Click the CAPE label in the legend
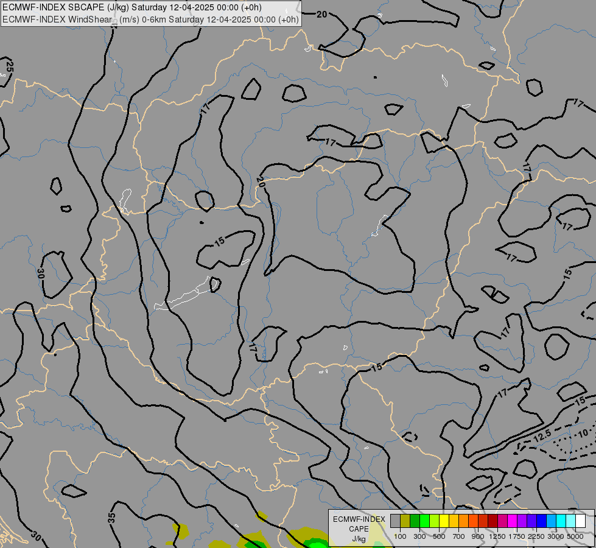The image size is (596, 548). 359,529
